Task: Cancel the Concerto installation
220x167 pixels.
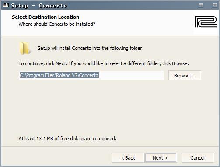Action: (x=198, y=158)
